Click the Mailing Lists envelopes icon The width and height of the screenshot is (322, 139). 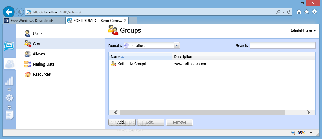coord(27,64)
